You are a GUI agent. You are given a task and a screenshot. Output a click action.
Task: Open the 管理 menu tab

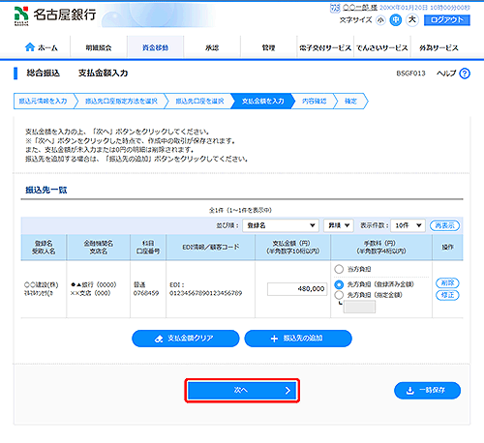click(268, 47)
